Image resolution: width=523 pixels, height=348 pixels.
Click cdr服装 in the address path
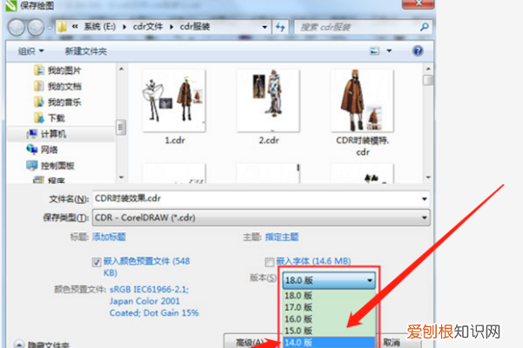(x=194, y=27)
